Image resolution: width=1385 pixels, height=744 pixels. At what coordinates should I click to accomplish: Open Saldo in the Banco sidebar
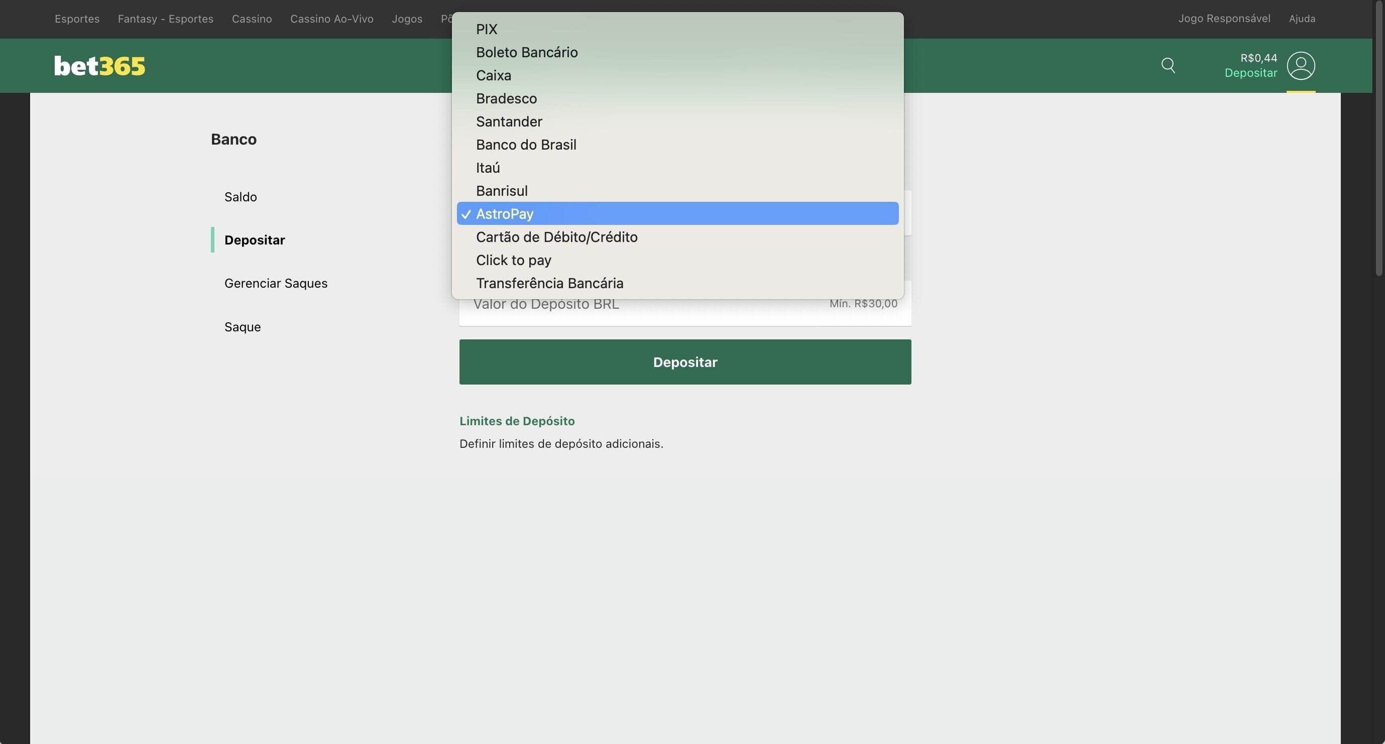coord(241,197)
